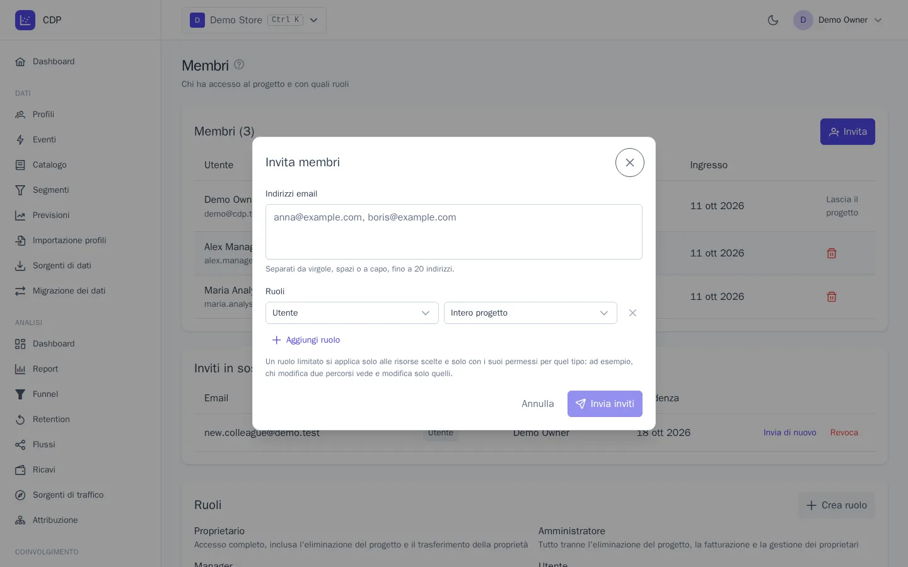Click the Previsioni chart icon
Viewport: 908px width, 567px height.
(x=20, y=215)
